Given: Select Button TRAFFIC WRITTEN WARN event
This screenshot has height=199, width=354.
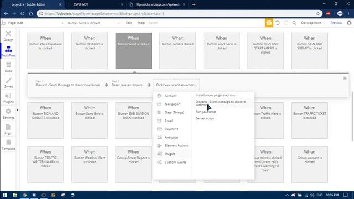Looking at the screenshot, I should pos(45,165).
